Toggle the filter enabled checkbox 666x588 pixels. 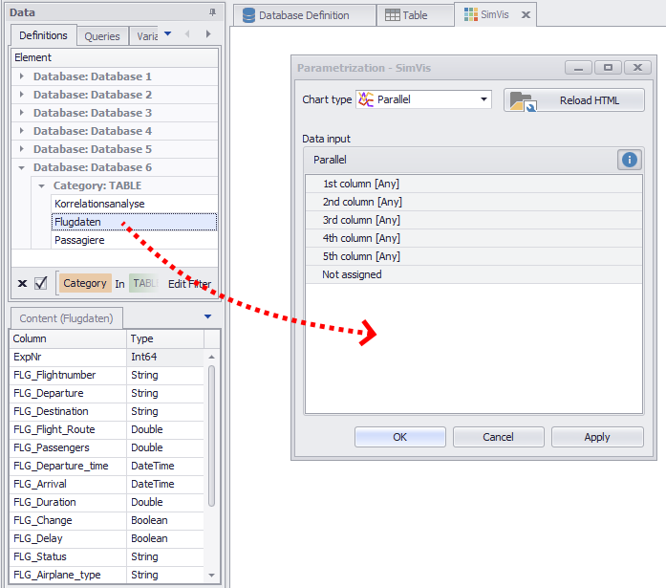pos(40,283)
